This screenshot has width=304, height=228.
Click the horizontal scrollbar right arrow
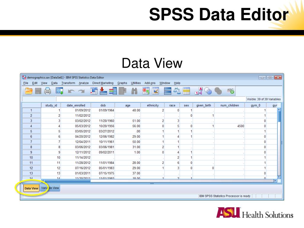[x=275, y=181]
